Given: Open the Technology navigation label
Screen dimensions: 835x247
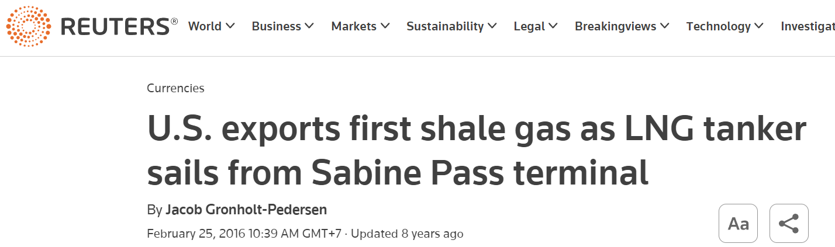Looking at the screenshot, I should coord(718,26).
